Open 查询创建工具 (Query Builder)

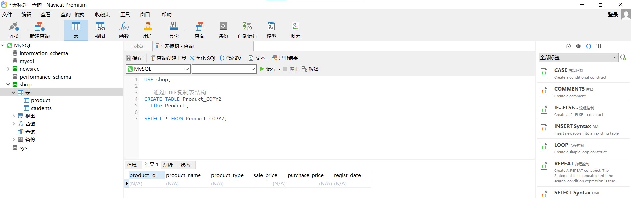(x=168, y=58)
